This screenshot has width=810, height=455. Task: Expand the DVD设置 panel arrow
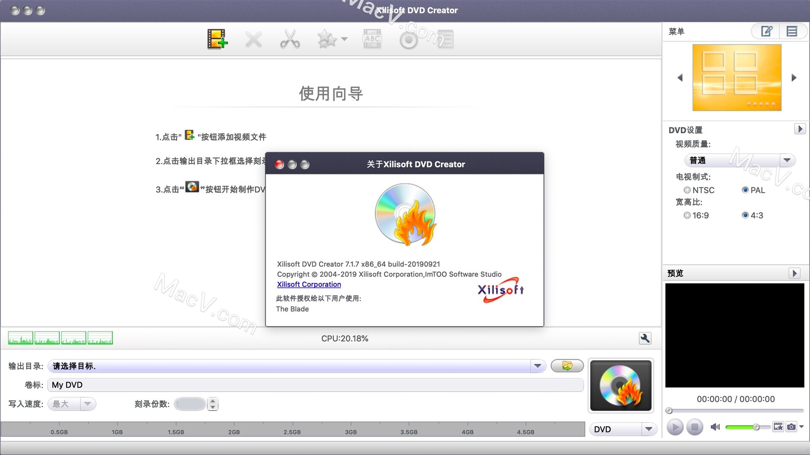800,129
